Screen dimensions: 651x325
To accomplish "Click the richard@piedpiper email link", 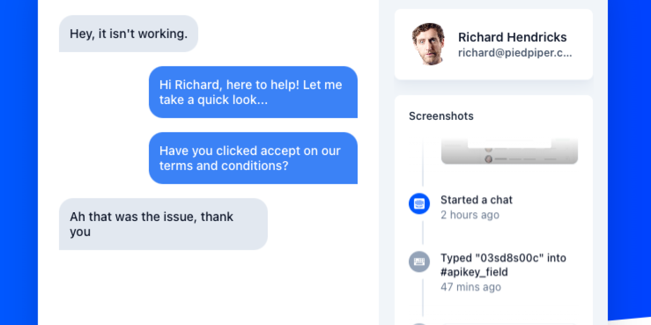I will coord(515,52).
